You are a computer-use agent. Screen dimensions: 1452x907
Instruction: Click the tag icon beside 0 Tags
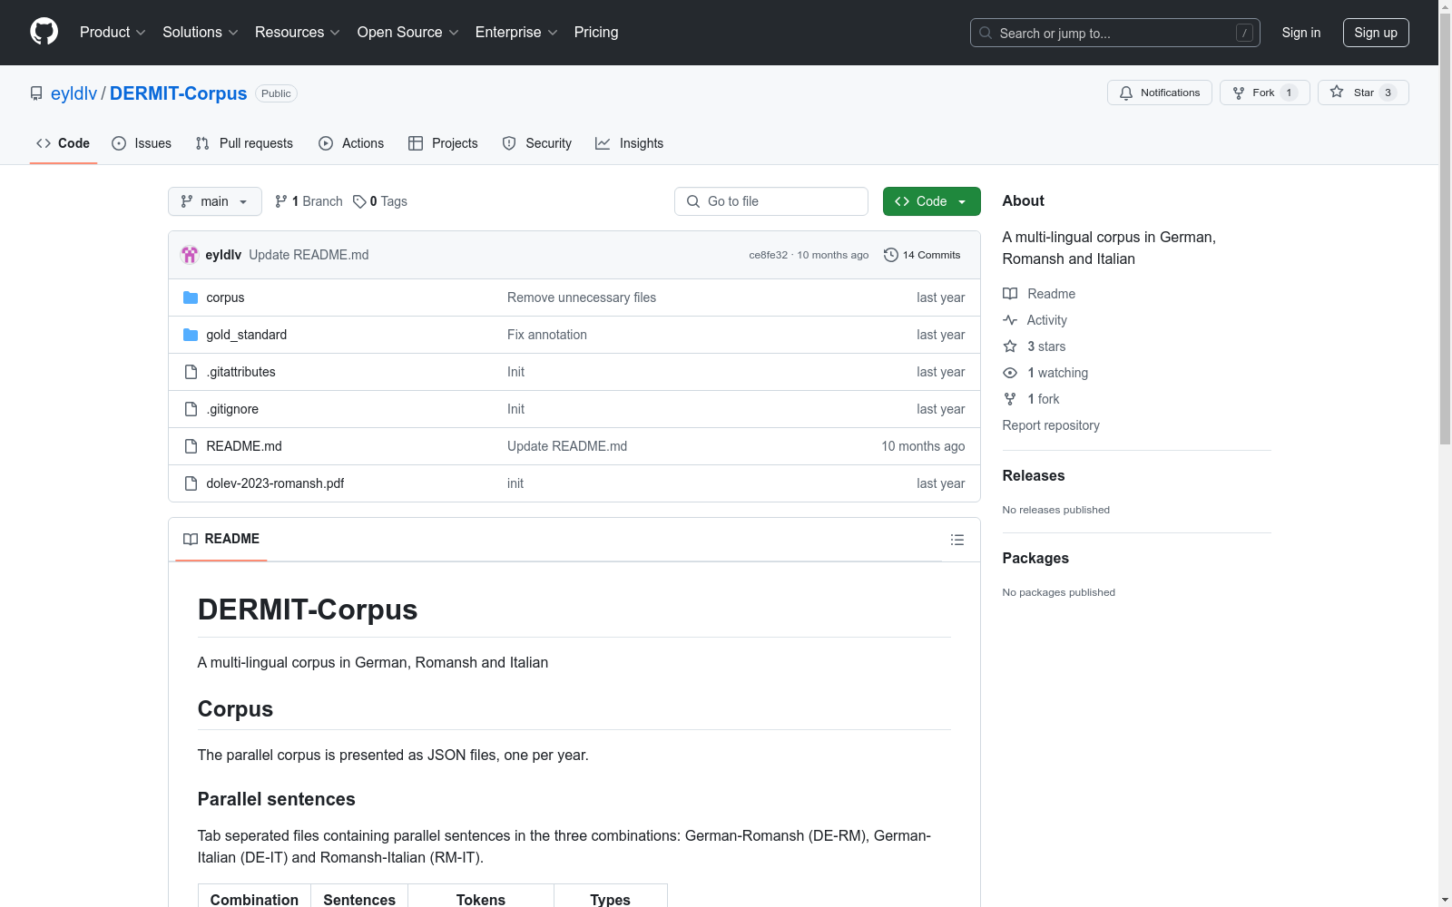tap(359, 201)
